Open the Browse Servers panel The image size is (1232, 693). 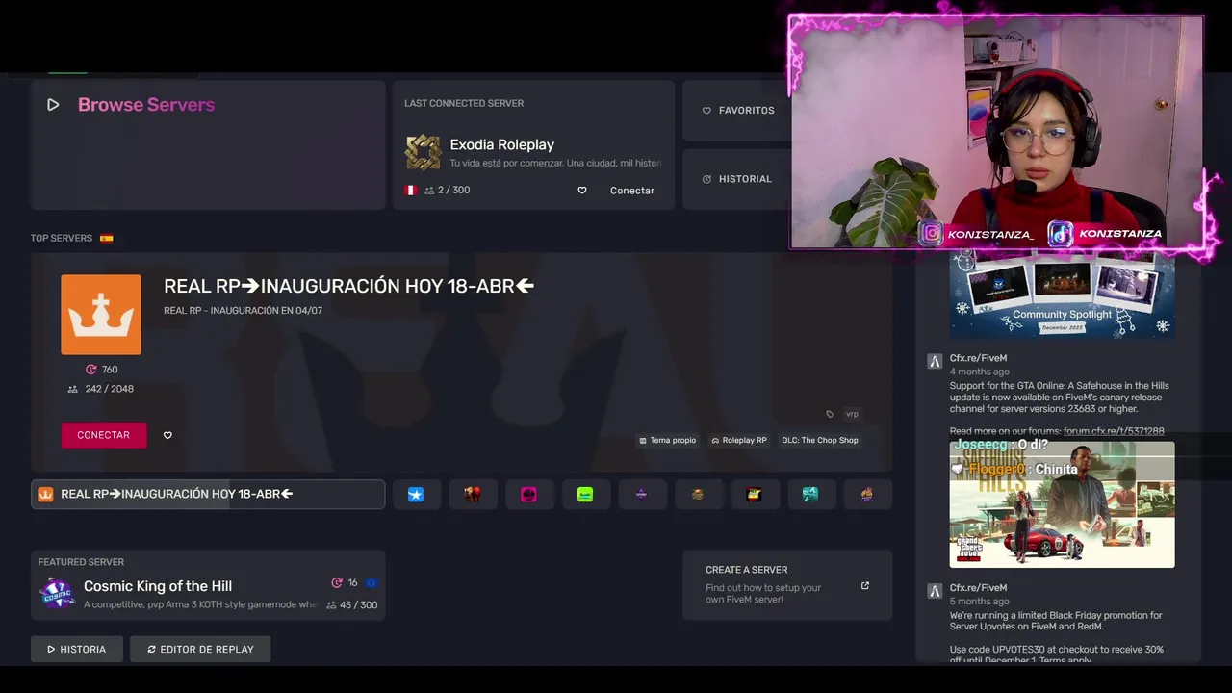click(208, 144)
